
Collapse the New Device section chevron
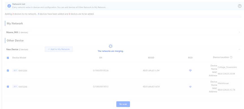tap(239, 49)
